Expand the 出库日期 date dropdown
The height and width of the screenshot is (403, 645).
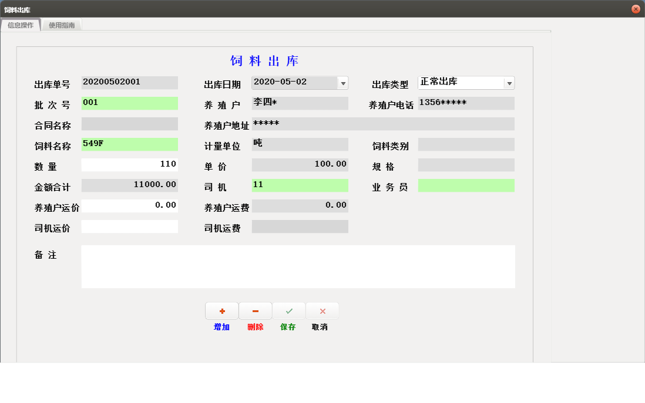pyautogui.click(x=343, y=83)
